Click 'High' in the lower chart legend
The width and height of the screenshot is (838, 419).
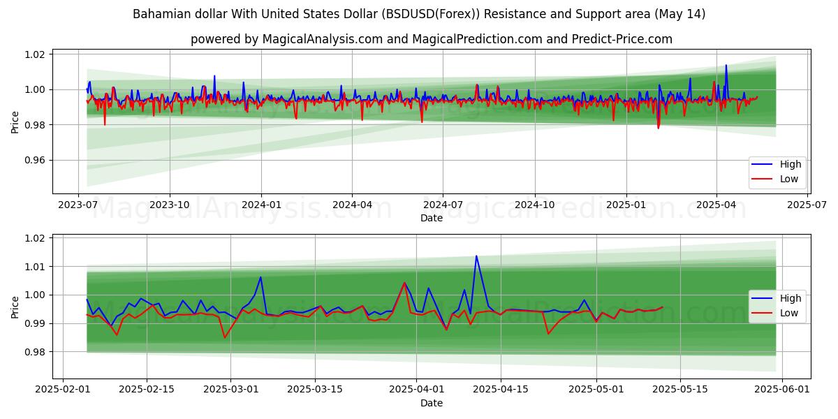point(791,298)
